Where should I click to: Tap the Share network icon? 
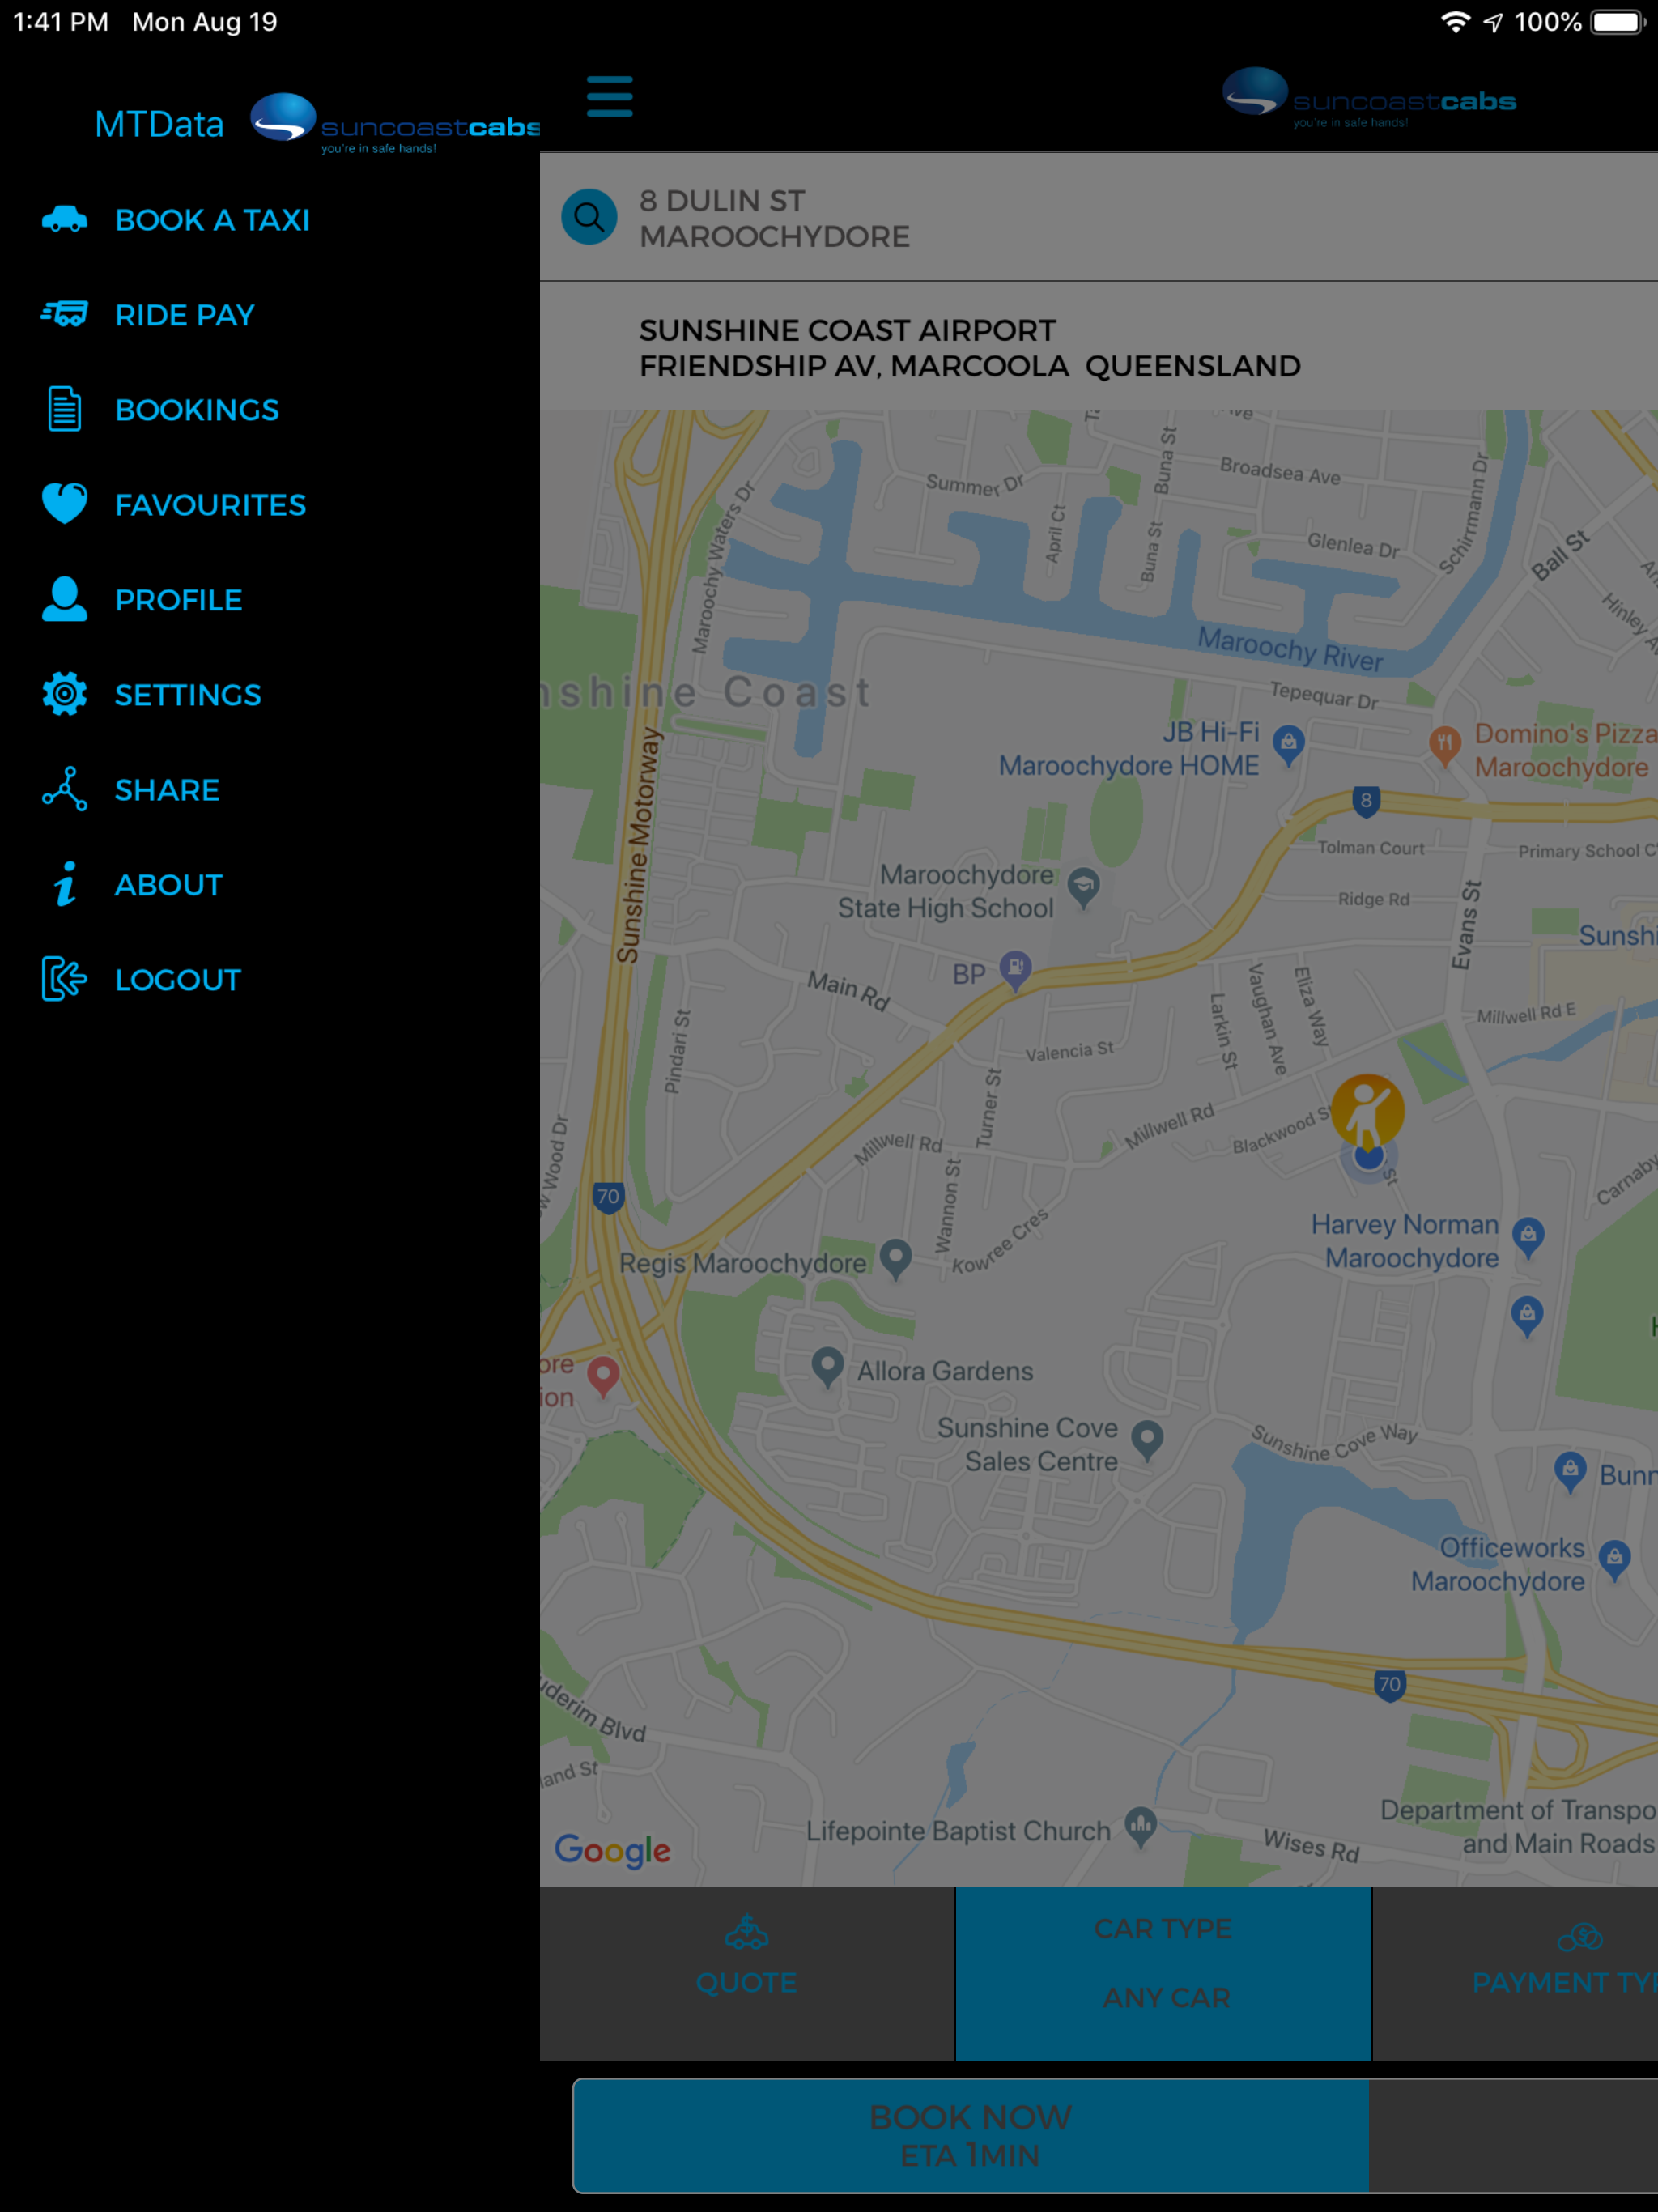[x=65, y=789]
